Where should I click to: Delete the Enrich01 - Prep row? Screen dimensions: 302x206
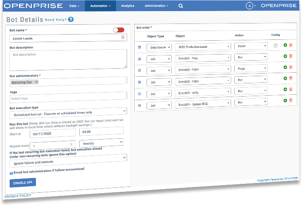[290, 56]
